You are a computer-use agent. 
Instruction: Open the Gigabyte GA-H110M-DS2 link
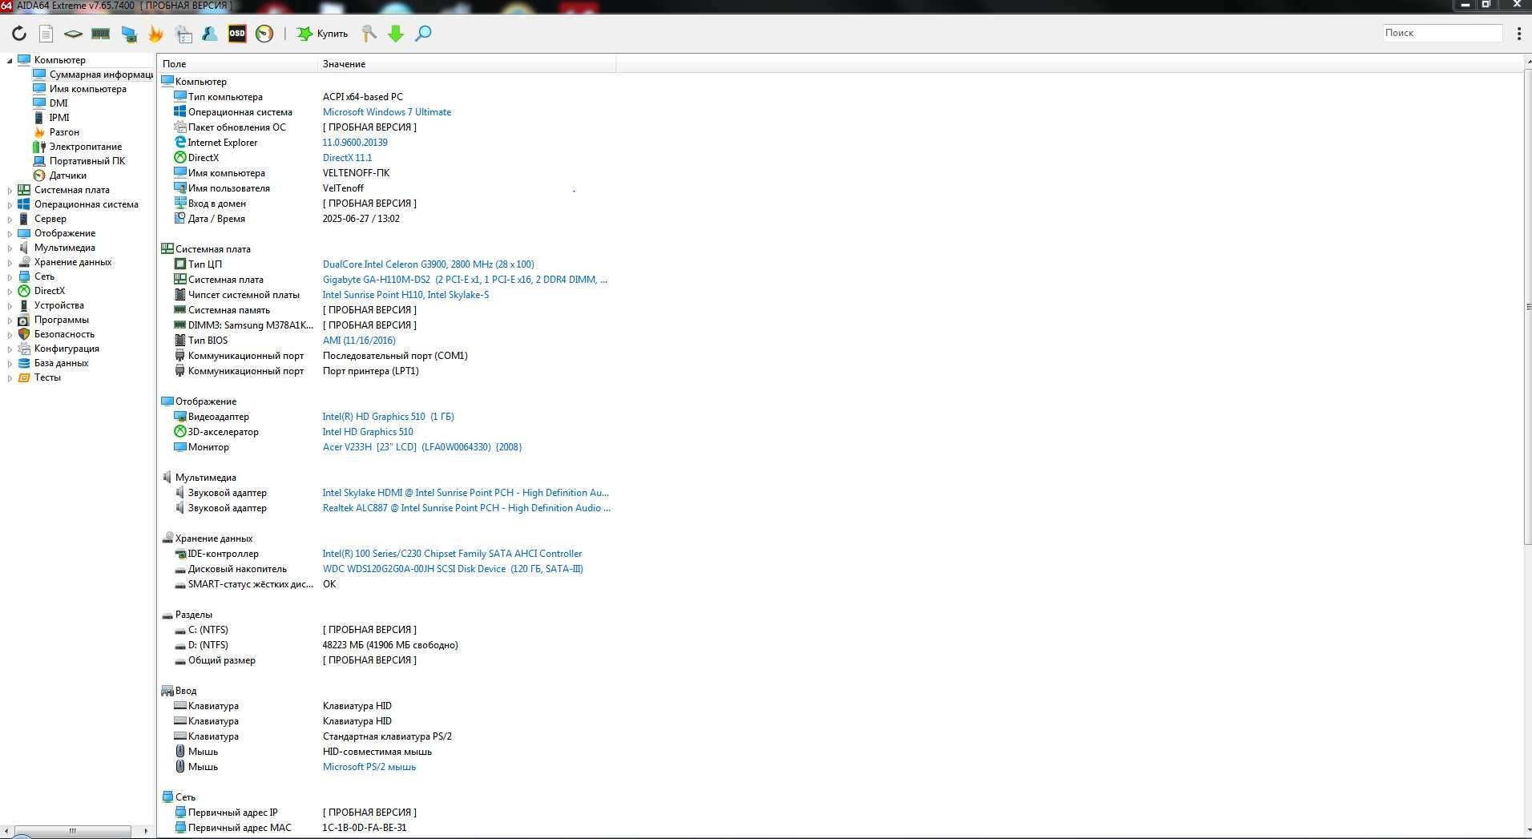point(465,280)
